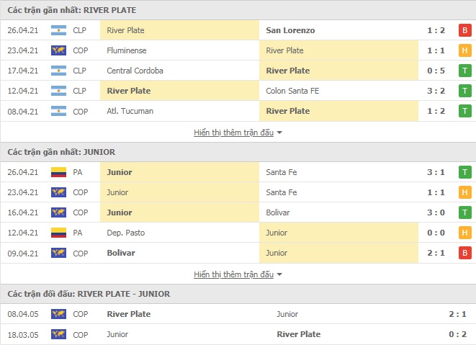This screenshot has height=345, width=476.
Task: Click the orange H badge on the Dep. Pasto match
Action: [x=464, y=233]
